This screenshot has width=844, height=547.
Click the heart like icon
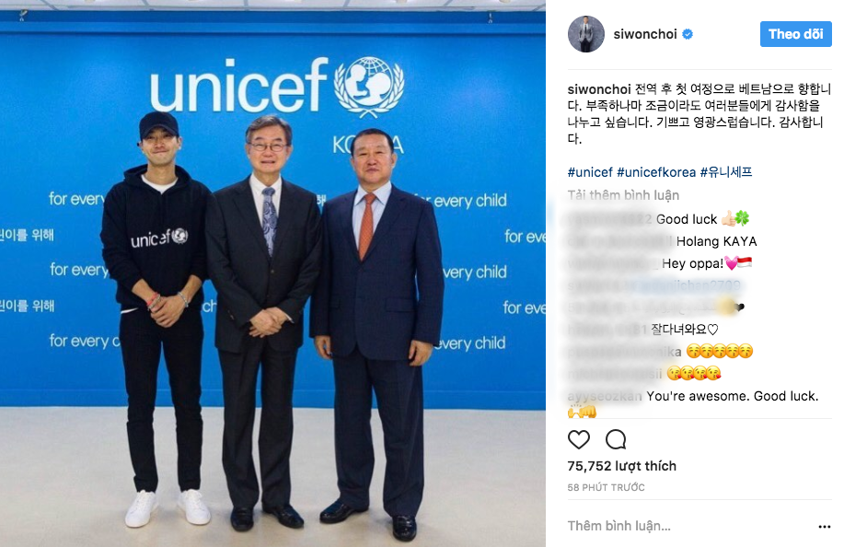click(x=579, y=440)
